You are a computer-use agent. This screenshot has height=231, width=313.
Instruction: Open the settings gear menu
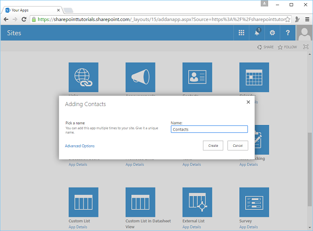point(272,33)
